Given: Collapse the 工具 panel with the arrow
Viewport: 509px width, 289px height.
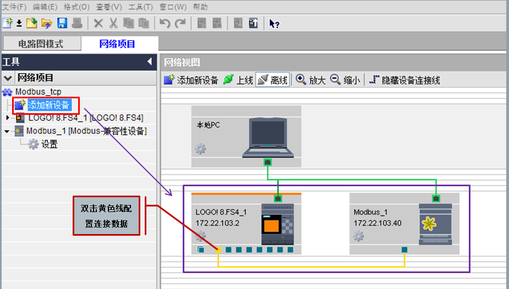Looking at the screenshot, I should [x=150, y=62].
